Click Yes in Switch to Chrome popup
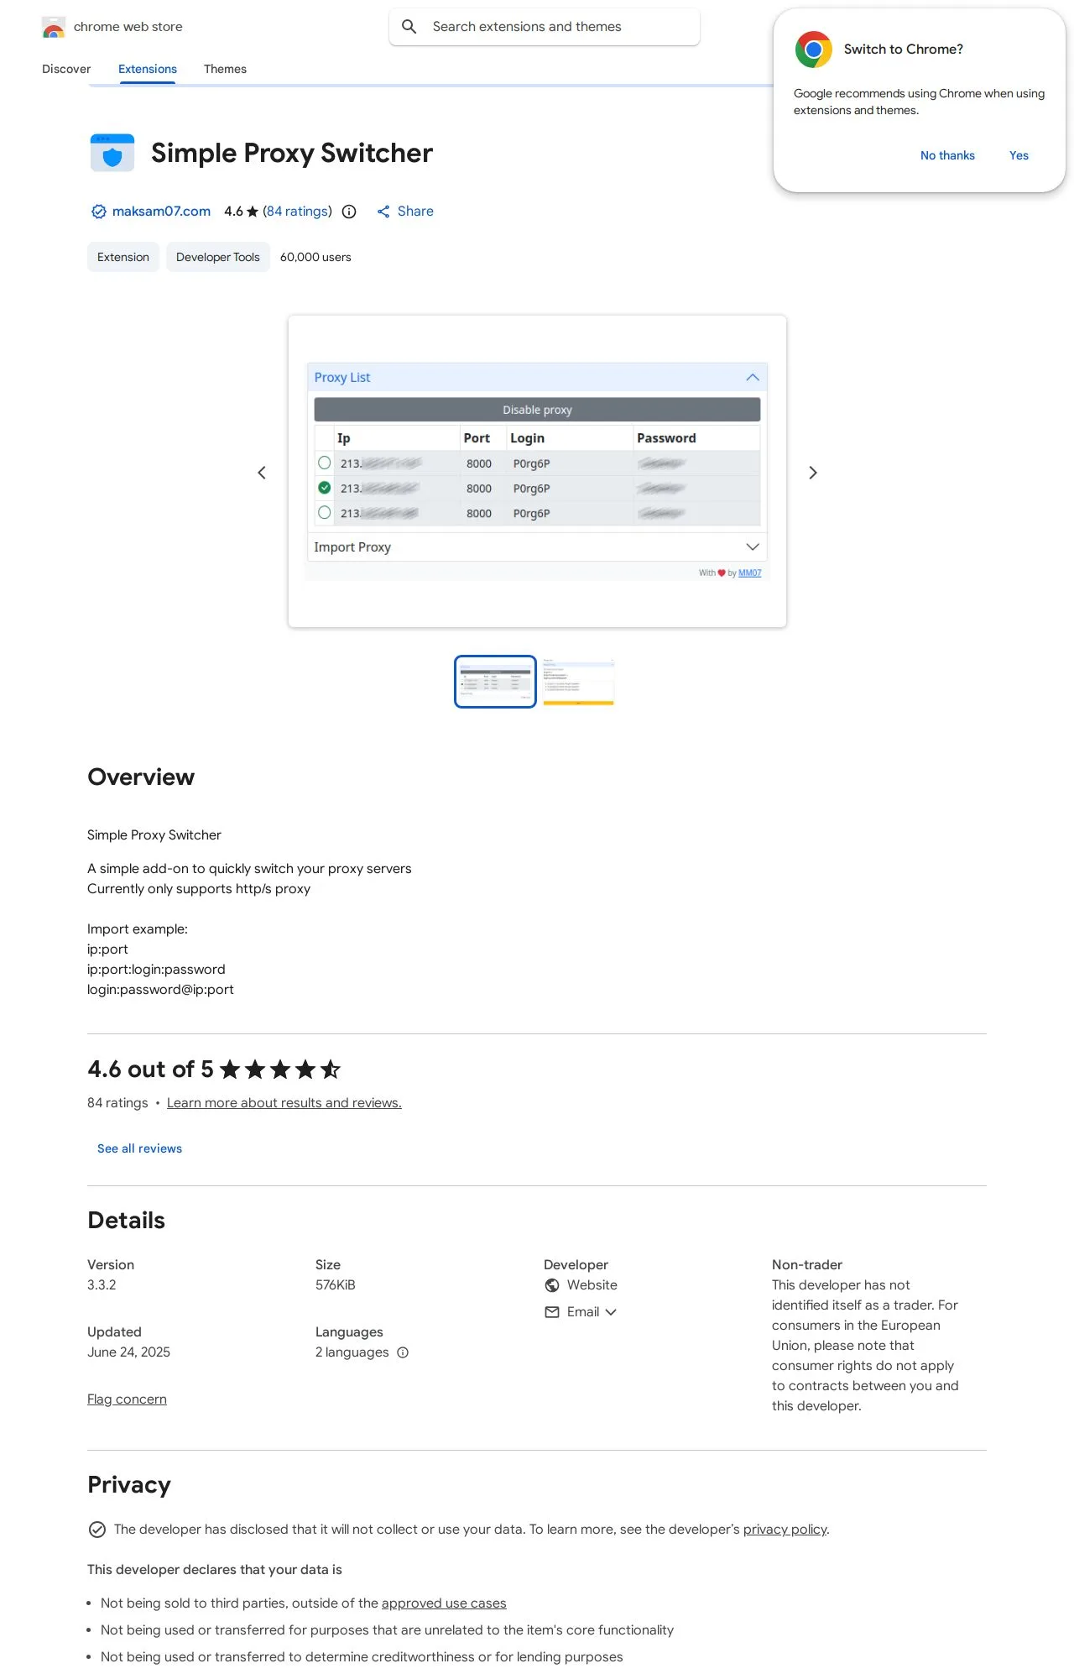The image size is (1074, 1679). 1019,155
